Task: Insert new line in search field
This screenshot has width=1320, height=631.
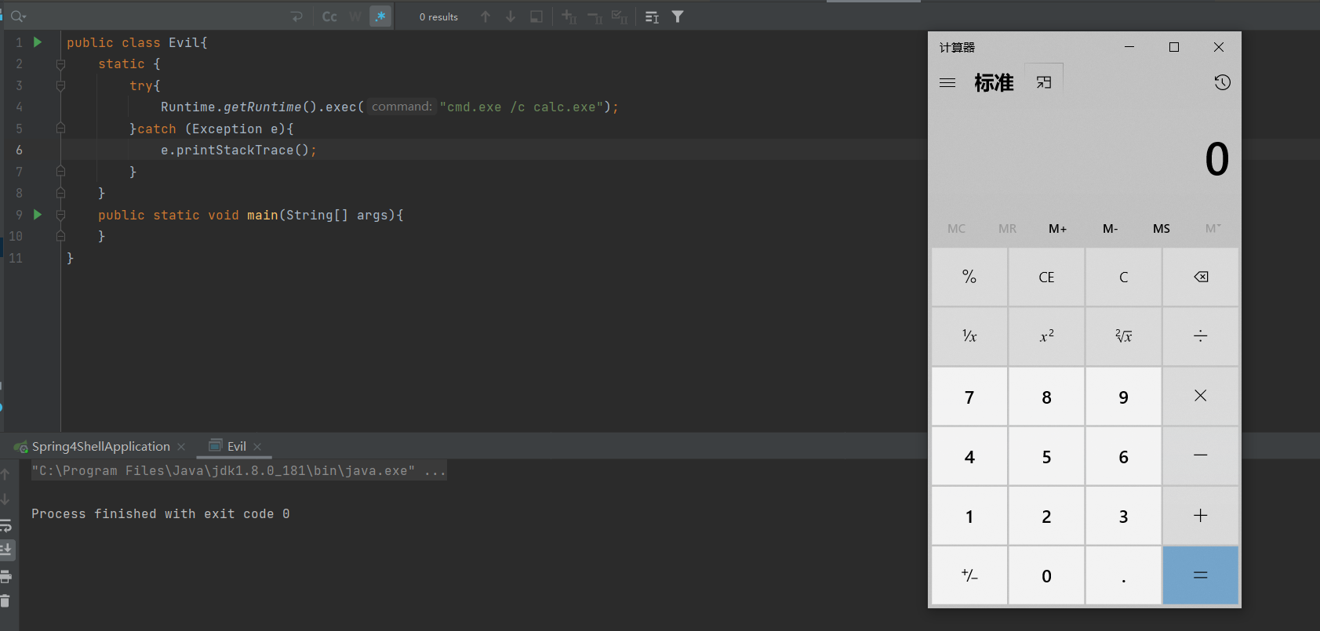Action: click(x=296, y=16)
